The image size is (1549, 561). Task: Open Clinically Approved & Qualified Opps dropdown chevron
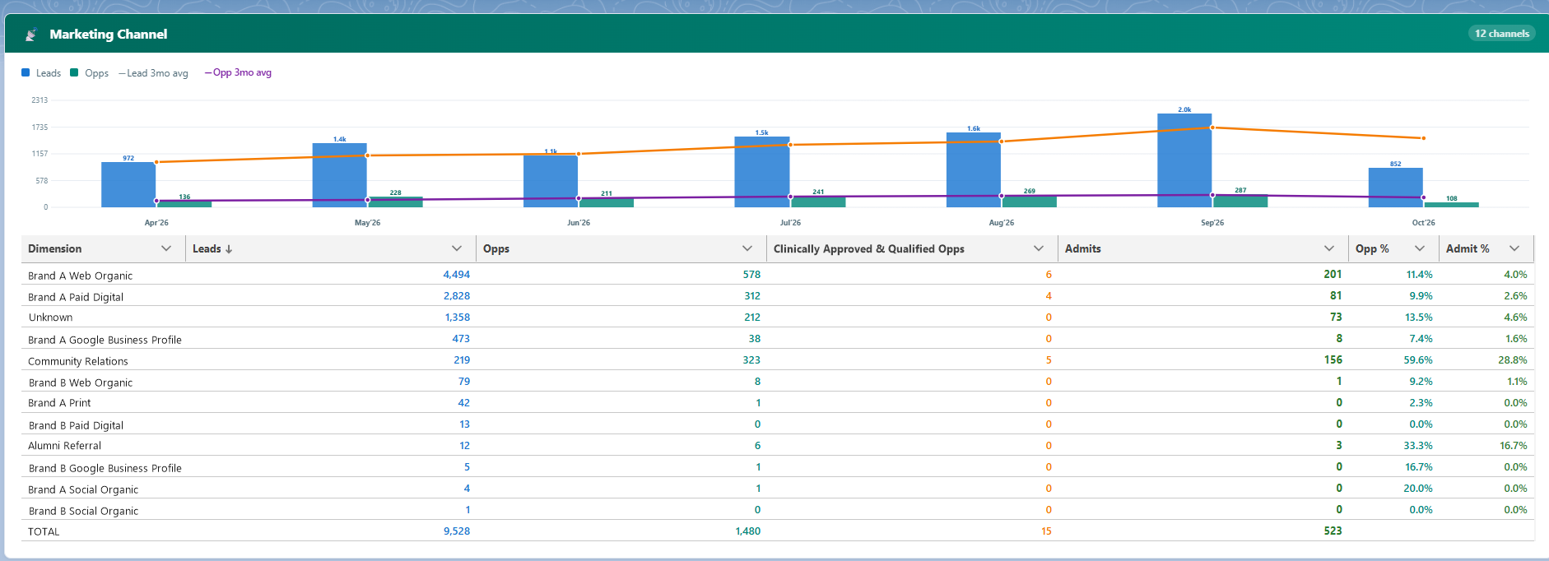[1039, 248]
